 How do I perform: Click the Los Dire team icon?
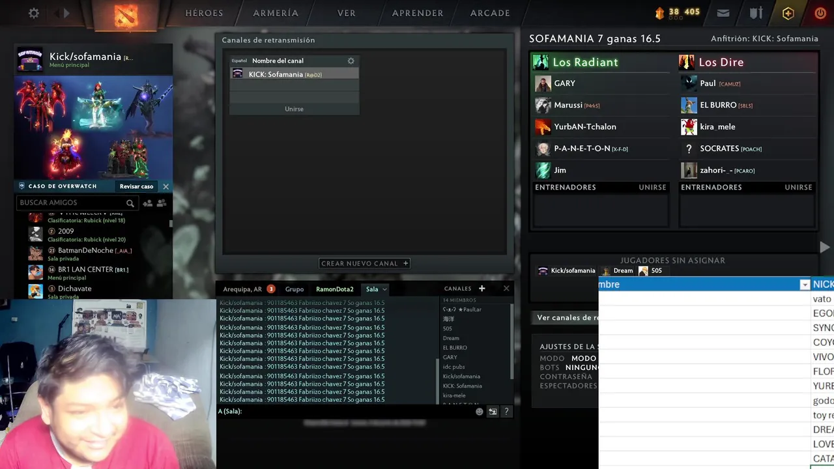pyautogui.click(x=687, y=62)
